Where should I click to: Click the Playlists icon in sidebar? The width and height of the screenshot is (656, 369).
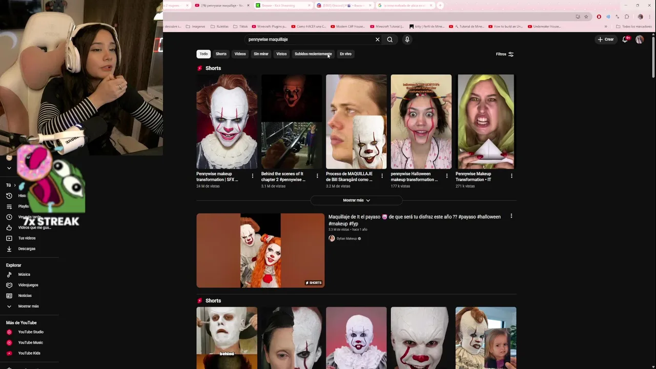tap(9, 206)
